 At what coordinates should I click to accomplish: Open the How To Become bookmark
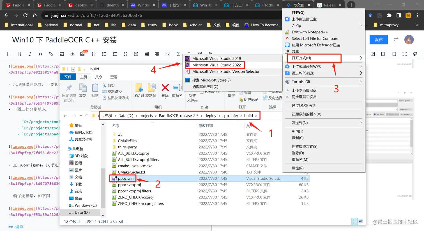click(262, 25)
